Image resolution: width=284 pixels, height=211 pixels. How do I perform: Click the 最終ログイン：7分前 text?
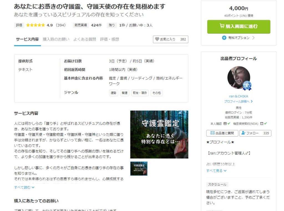click(x=239, y=113)
